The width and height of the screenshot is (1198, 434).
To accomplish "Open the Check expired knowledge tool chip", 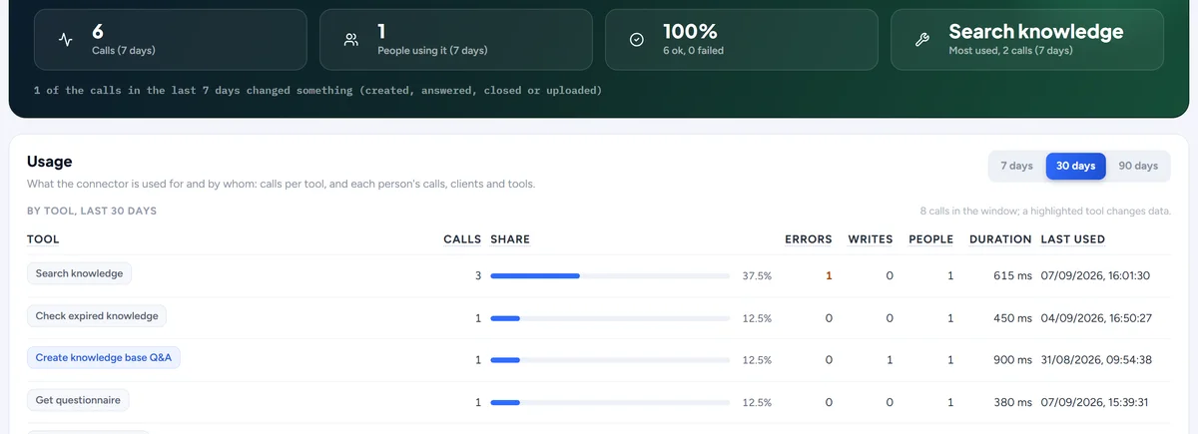I will (97, 316).
